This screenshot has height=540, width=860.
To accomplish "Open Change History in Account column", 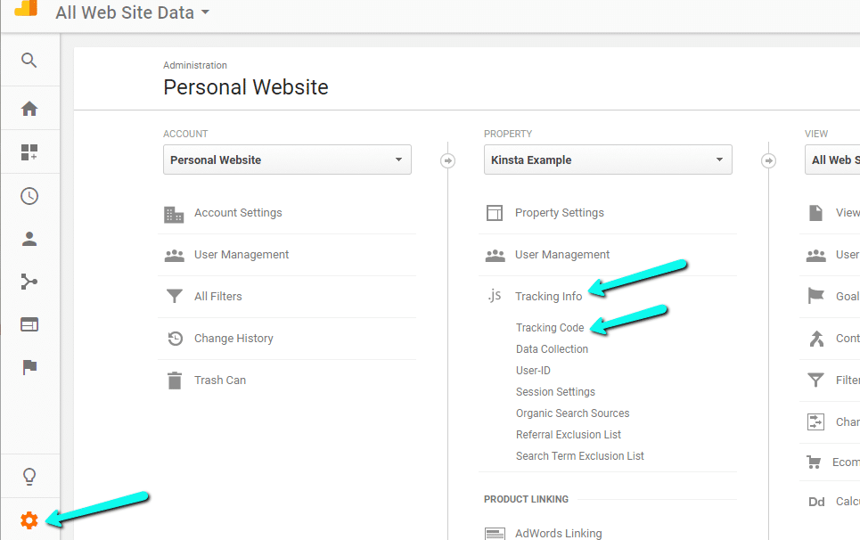I will (x=233, y=339).
